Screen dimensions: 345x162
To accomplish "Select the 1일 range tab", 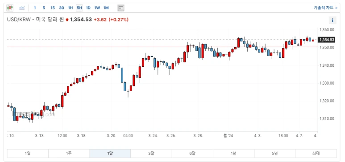I will click(28, 154).
